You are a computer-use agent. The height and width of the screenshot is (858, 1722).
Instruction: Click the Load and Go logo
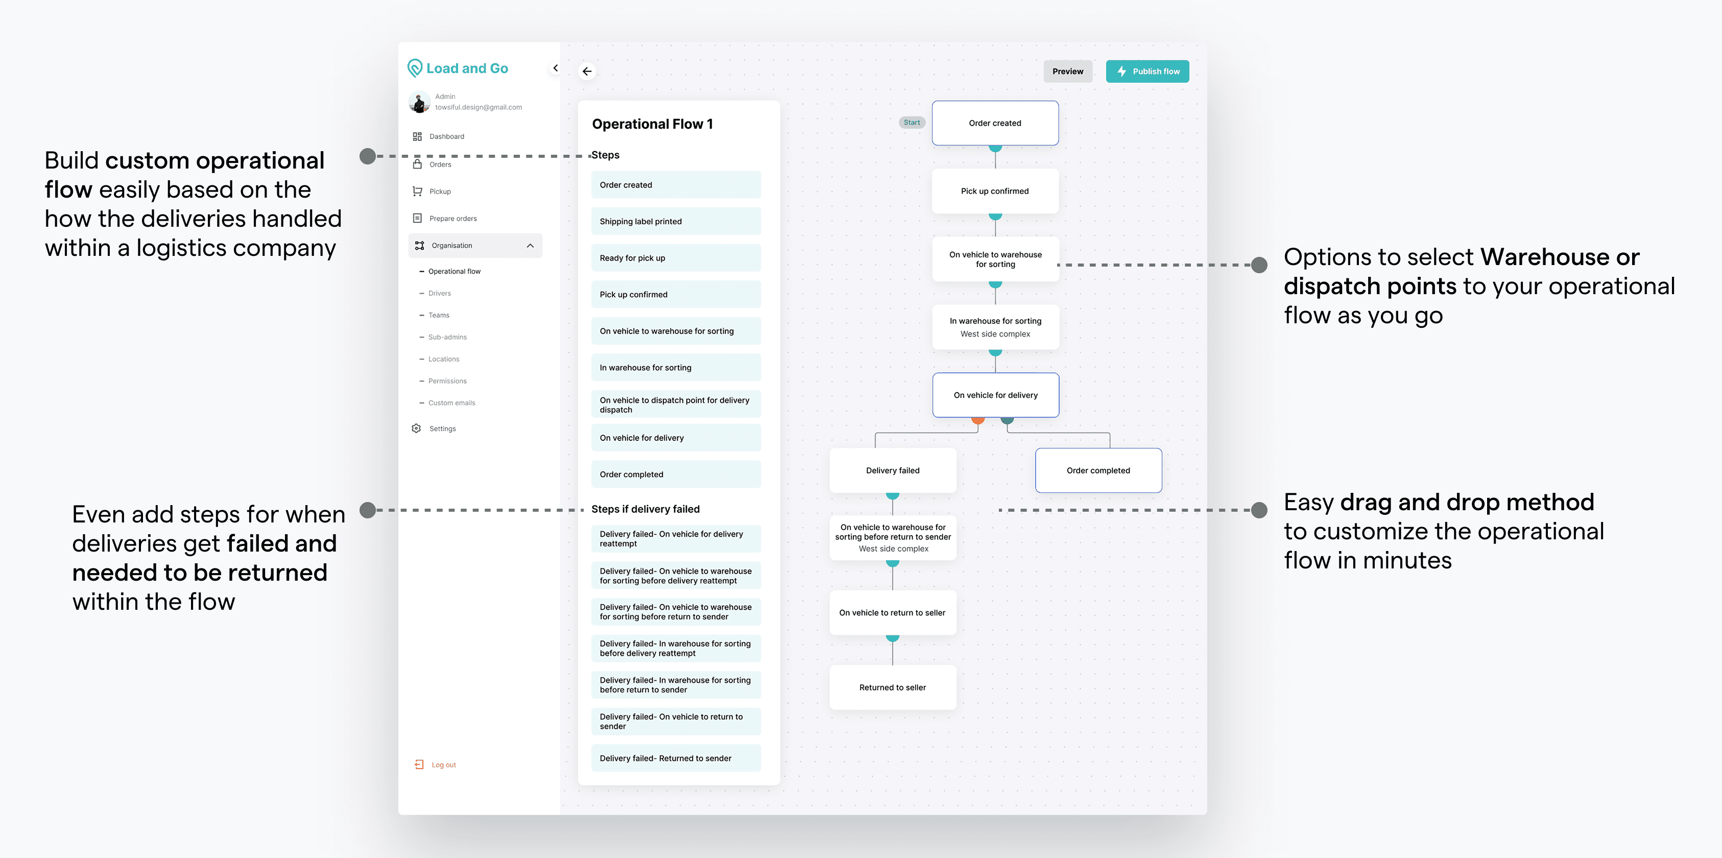coord(458,68)
